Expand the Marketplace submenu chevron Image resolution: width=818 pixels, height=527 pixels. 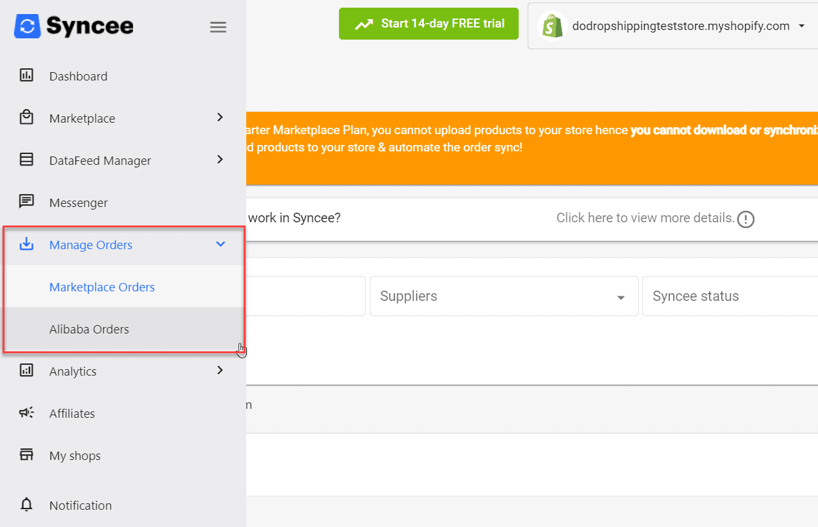click(x=220, y=118)
